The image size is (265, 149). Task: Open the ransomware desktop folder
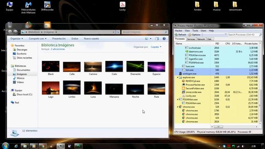click(235, 6)
